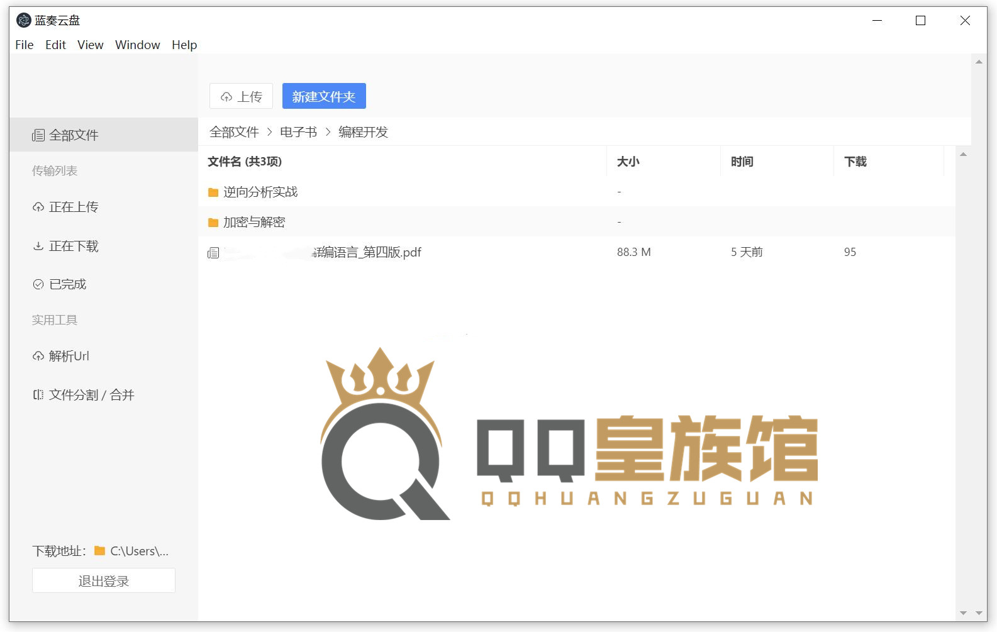
Task: Click folder icon of 加密与解密
Action: tap(213, 223)
